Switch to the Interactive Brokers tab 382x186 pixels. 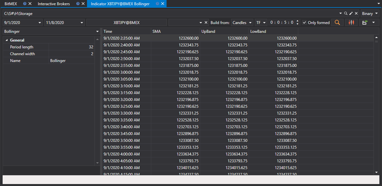pyautogui.click(x=54, y=4)
